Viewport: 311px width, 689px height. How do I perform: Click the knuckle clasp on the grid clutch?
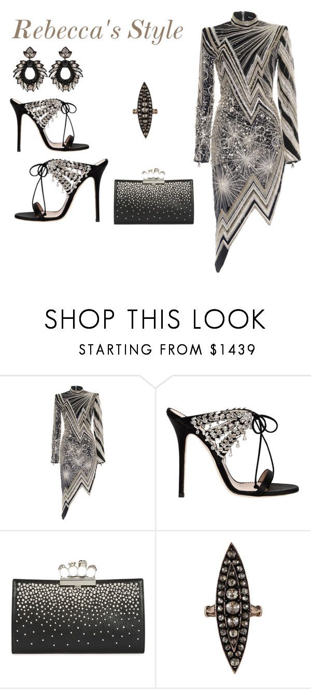78,570
